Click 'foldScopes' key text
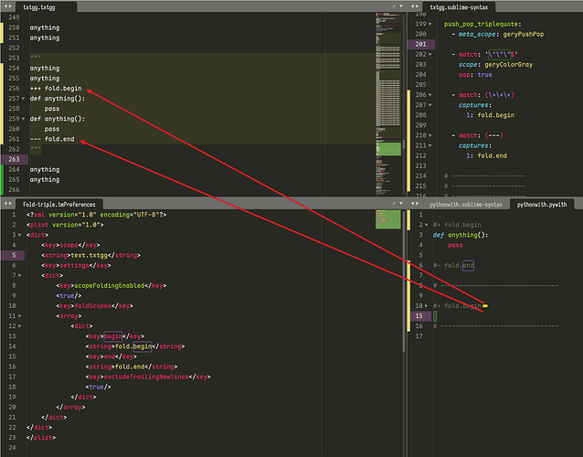 93,306
